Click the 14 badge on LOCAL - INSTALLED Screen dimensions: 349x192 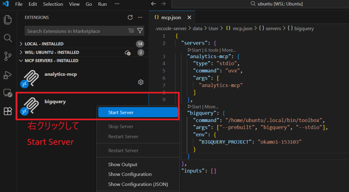[x=140, y=44]
